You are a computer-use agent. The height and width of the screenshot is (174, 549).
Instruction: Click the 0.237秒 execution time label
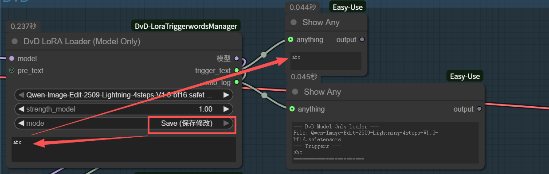[x=24, y=26]
